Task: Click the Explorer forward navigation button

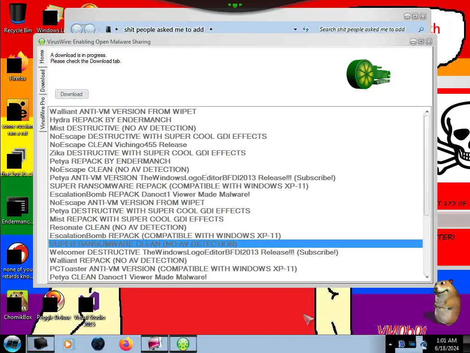Action: pos(90,29)
